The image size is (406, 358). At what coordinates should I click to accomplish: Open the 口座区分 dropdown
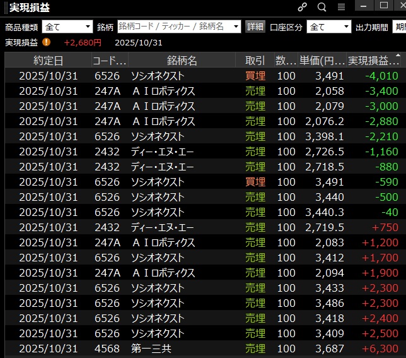point(328,27)
